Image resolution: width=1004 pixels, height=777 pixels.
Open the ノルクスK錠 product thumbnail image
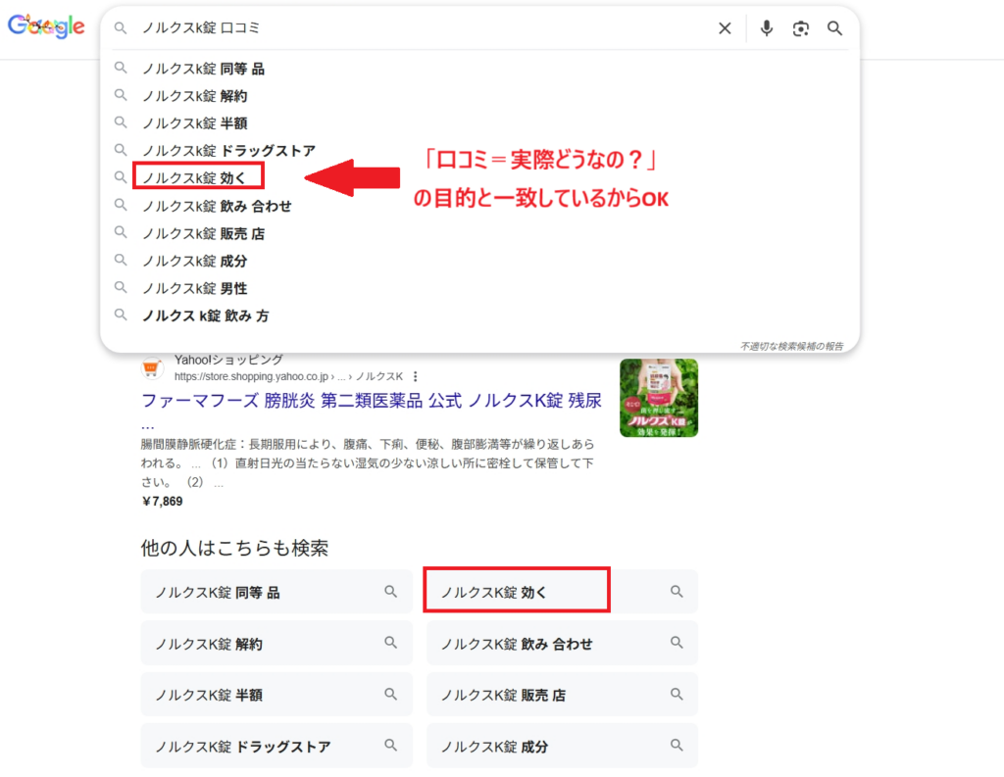pyautogui.click(x=659, y=398)
